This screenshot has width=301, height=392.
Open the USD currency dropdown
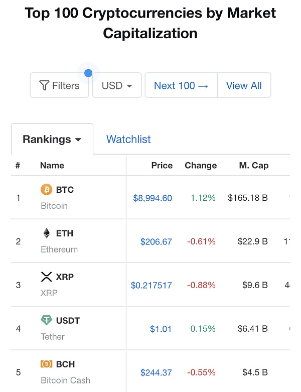(117, 85)
